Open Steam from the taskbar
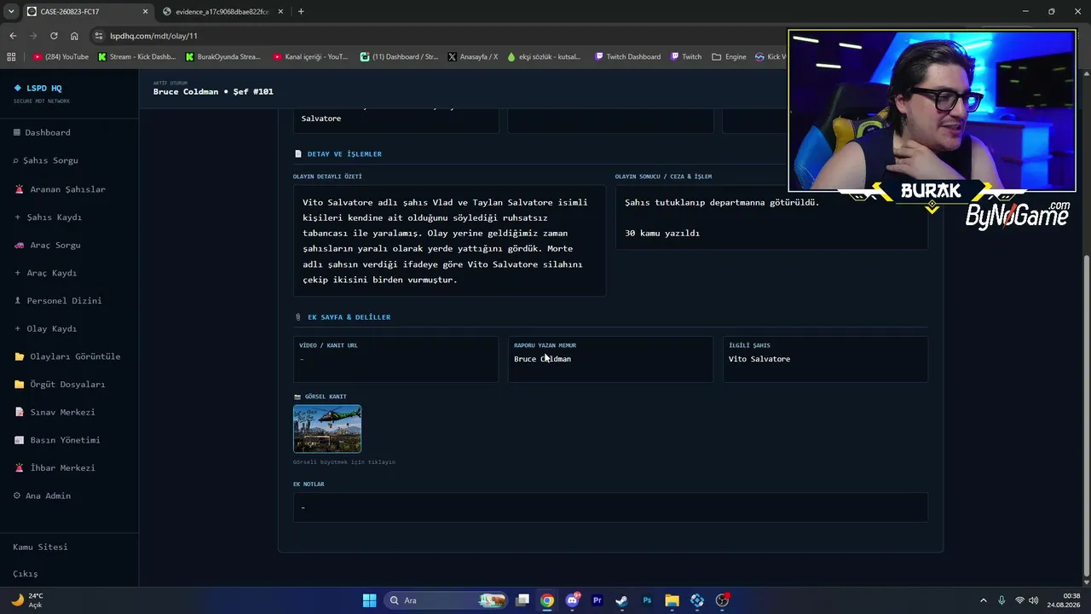Screen dimensions: 1091x614 click(x=622, y=600)
